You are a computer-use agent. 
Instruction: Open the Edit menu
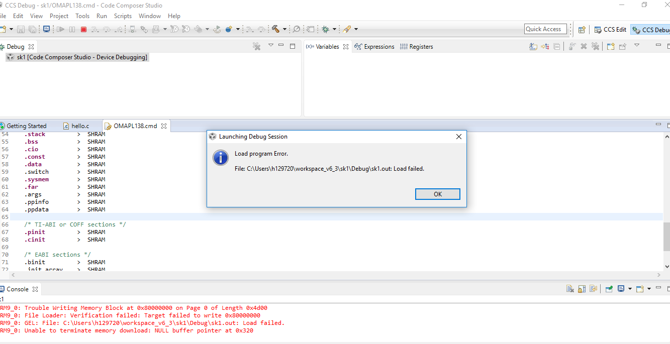(x=18, y=16)
